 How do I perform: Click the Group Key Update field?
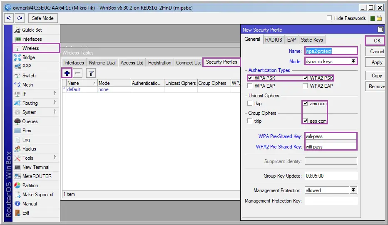[x=331, y=176]
